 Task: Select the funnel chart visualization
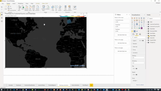tap(135, 22)
